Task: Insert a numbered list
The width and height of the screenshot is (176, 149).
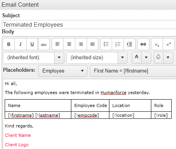Action: tap(118, 44)
